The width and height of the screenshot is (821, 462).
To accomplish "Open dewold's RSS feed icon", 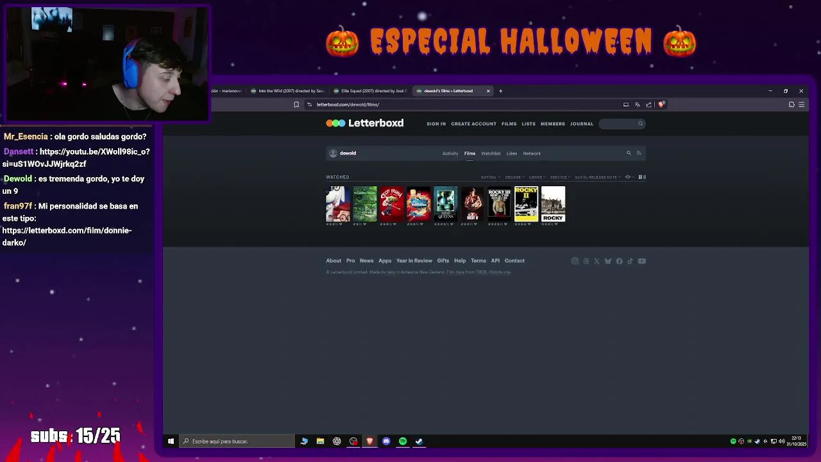I will pos(638,153).
